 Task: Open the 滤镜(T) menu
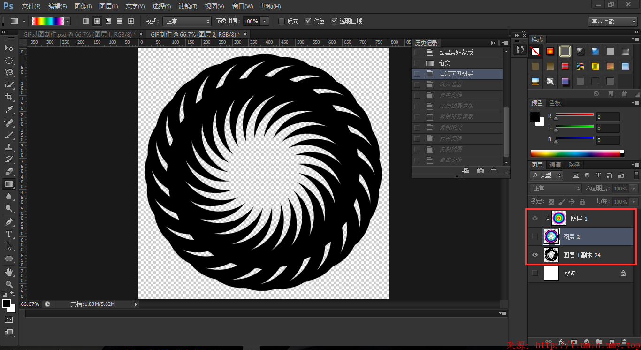coord(188,6)
